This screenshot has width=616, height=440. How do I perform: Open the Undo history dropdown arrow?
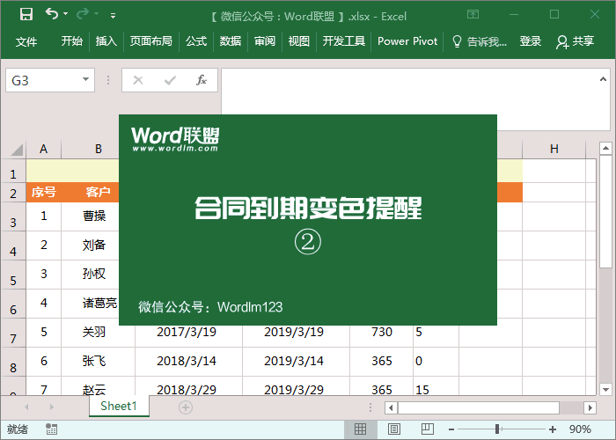pos(67,15)
